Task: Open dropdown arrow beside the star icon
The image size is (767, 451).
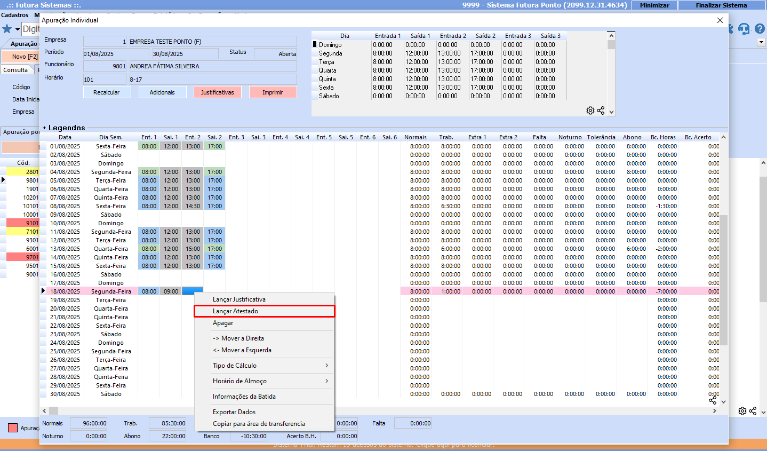Action: [x=17, y=29]
